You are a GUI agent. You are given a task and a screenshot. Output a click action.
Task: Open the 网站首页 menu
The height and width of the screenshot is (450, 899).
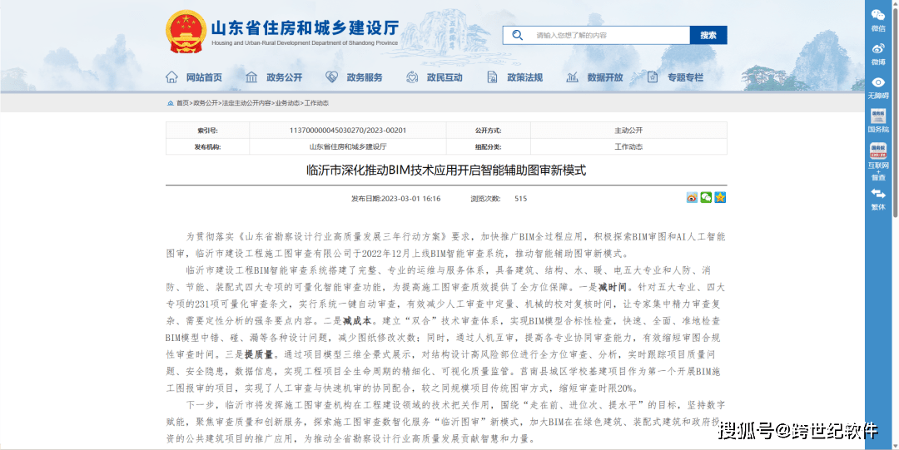(204, 77)
